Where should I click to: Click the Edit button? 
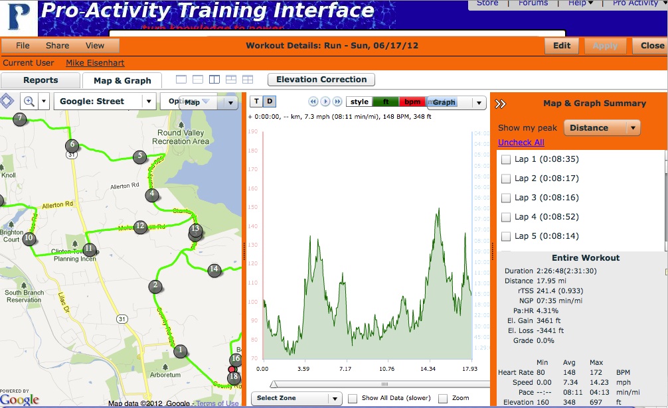pyautogui.click(x=562, y=46)
